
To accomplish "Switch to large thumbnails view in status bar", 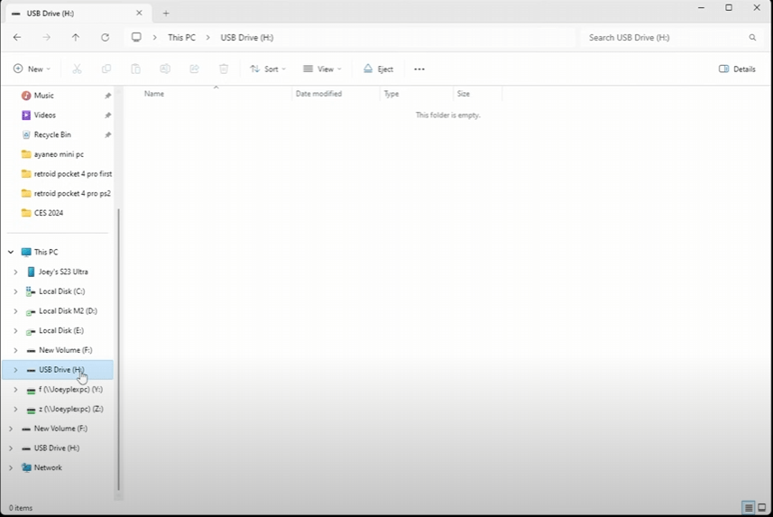I will 762,508.
